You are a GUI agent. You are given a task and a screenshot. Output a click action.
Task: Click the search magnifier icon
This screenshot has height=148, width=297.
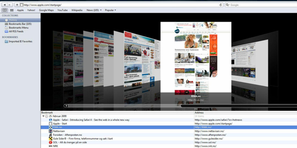(x=228, y=5)
